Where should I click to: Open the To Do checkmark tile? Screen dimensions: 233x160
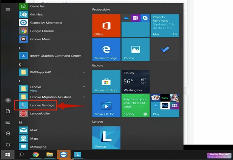165,49
